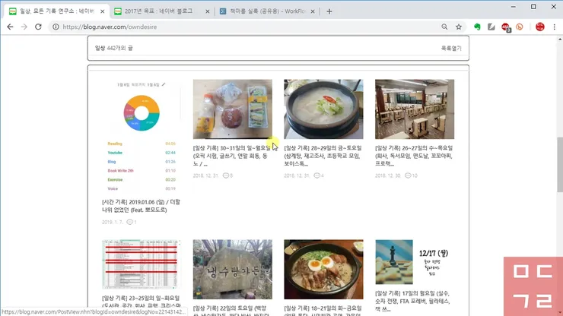Open the 18~21일의 화~금요일 post title
Screen dimensions: 563x316
[323, 311]
